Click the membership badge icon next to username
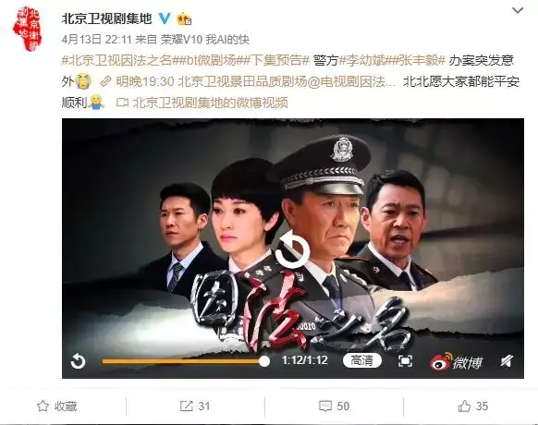Viewport: 538px width, 425px height. tap(184, 18)
